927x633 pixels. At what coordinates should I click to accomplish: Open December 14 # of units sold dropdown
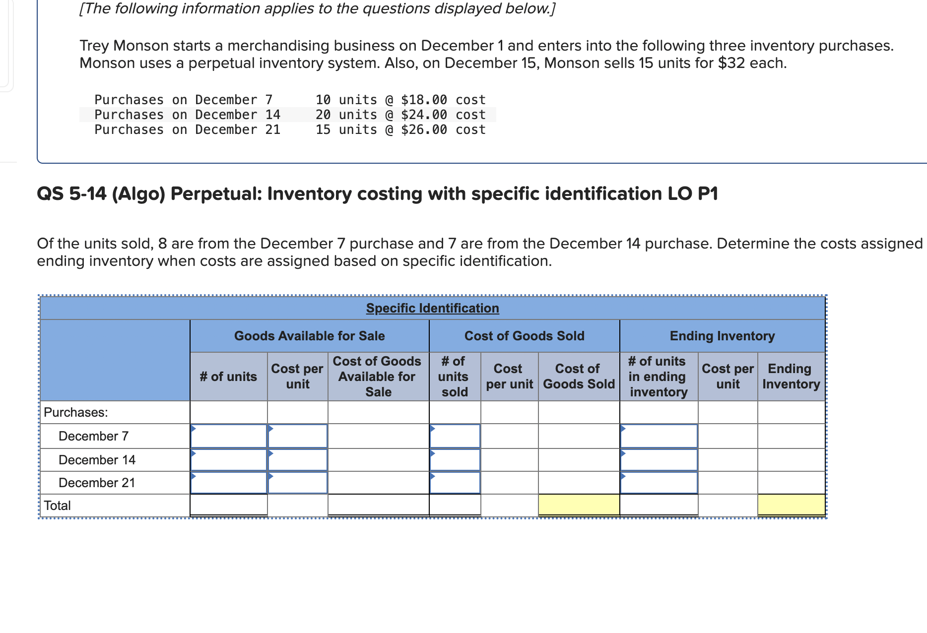click(455, 460)
